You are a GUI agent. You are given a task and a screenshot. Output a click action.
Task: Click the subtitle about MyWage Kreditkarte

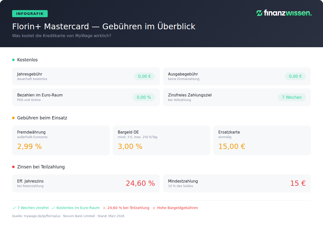[62, 36]
